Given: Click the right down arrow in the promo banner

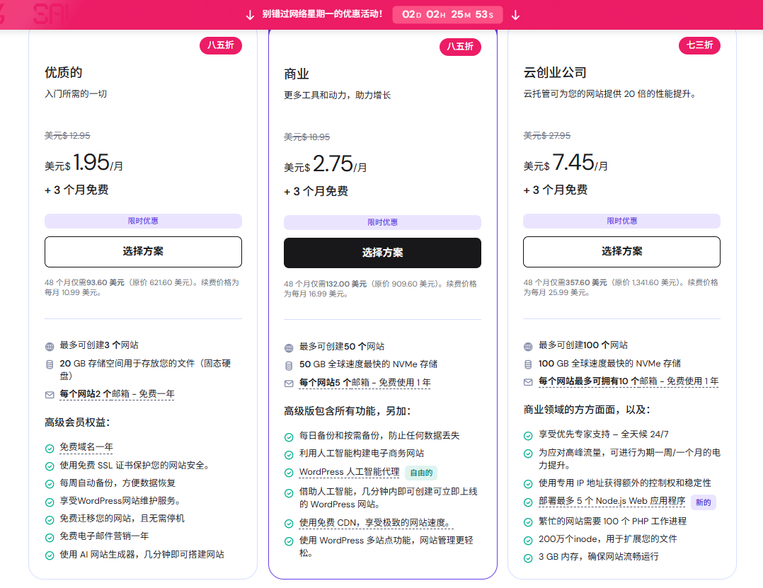Looking at the screenshot, I should tap(515, 15).
